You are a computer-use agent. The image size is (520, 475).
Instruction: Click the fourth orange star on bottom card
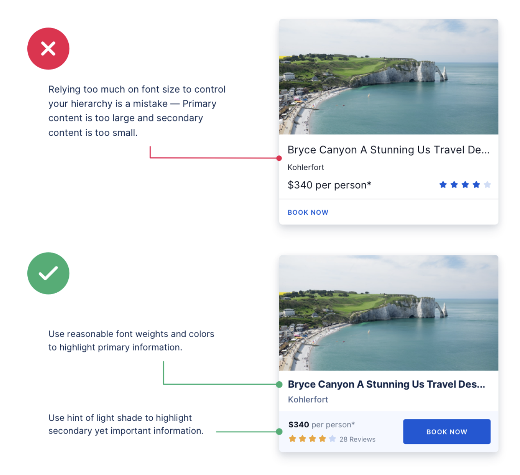pyautogui.click(x=322, y=439)
